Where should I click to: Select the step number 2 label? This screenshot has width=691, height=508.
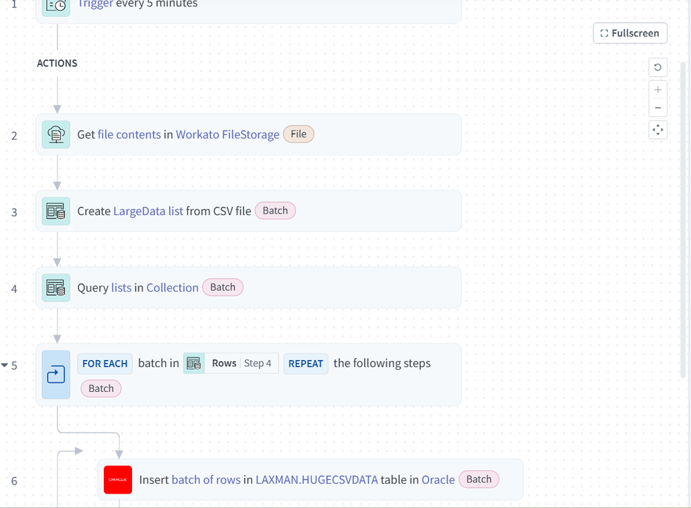(x=14, y=136)
